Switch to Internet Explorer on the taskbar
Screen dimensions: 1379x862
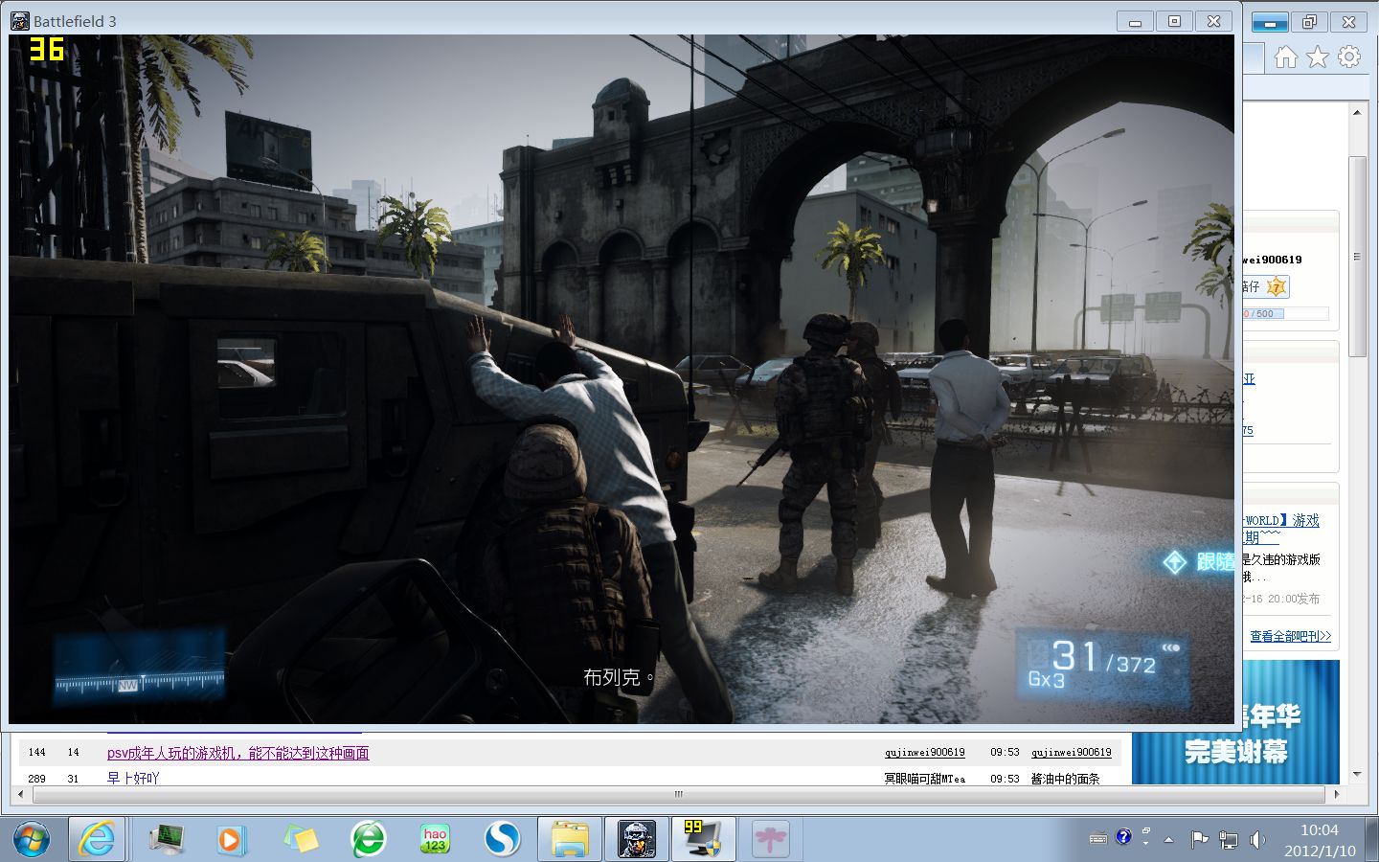tap(97, 839)
